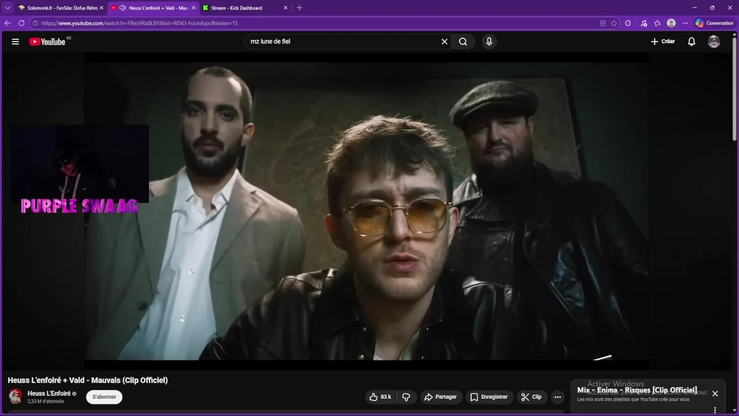
Task: Open the Créer menu
Action: click(x=663, y=42)
